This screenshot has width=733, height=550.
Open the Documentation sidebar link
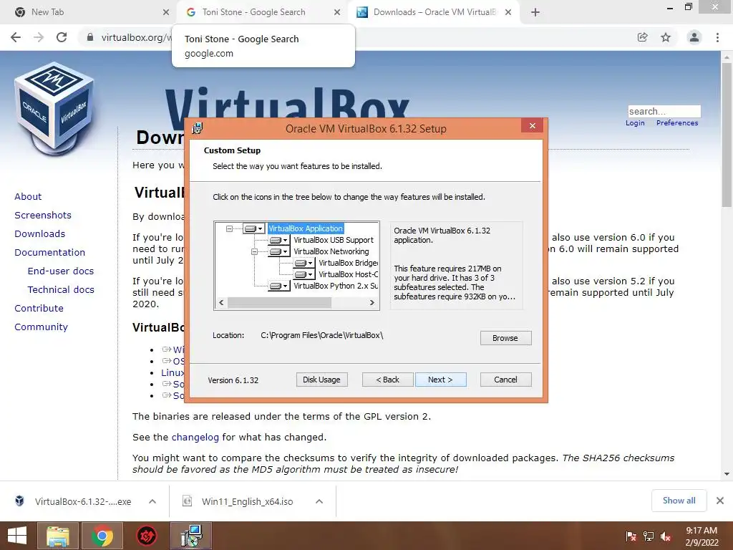50,253
